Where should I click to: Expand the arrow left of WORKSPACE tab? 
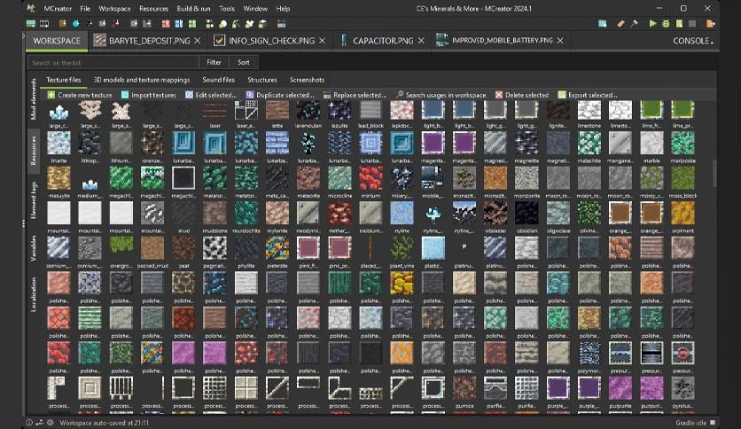click(x=23, y=37)
